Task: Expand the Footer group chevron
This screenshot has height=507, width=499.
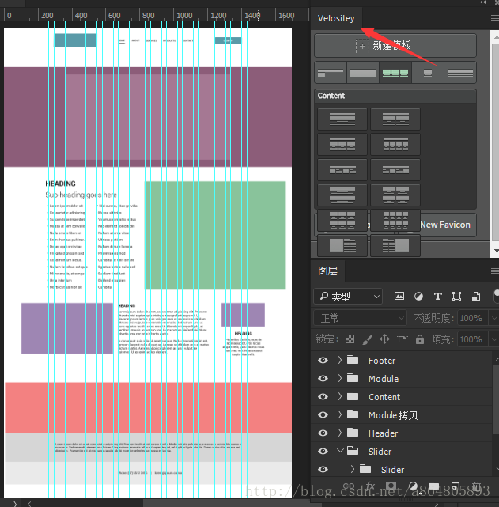Action: (x=340, y=360)
